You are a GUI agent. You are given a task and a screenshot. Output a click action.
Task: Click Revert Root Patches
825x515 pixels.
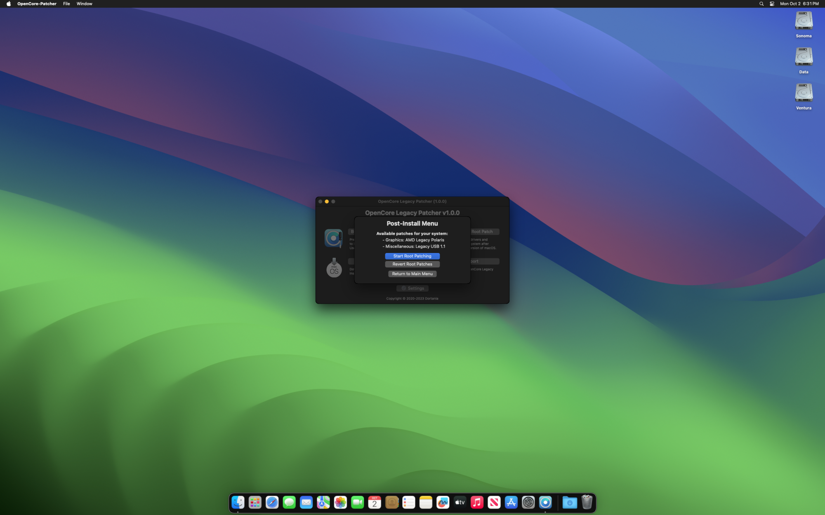[x=412, y=264]
